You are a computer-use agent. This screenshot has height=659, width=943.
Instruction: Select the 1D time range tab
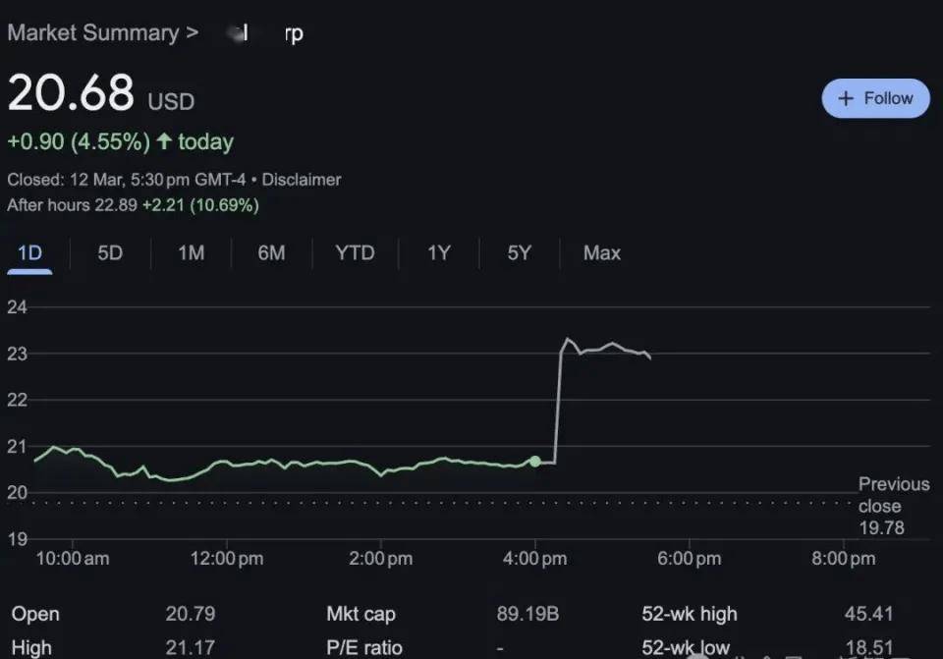[30, 252]
